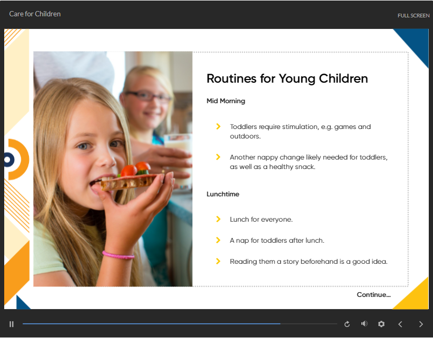Seek along the playback progress bar

pyautogui.click(x=180, y=324)
